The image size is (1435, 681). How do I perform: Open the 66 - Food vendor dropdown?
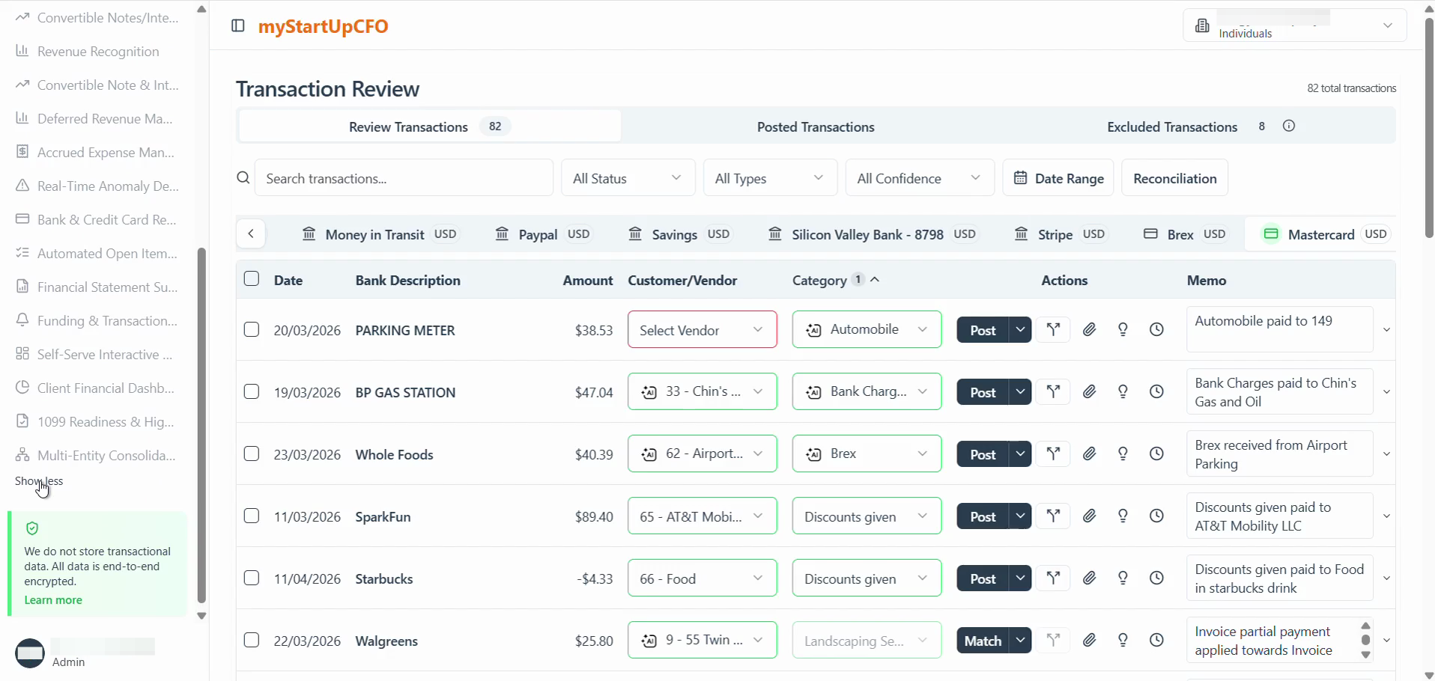coord(703,578)
